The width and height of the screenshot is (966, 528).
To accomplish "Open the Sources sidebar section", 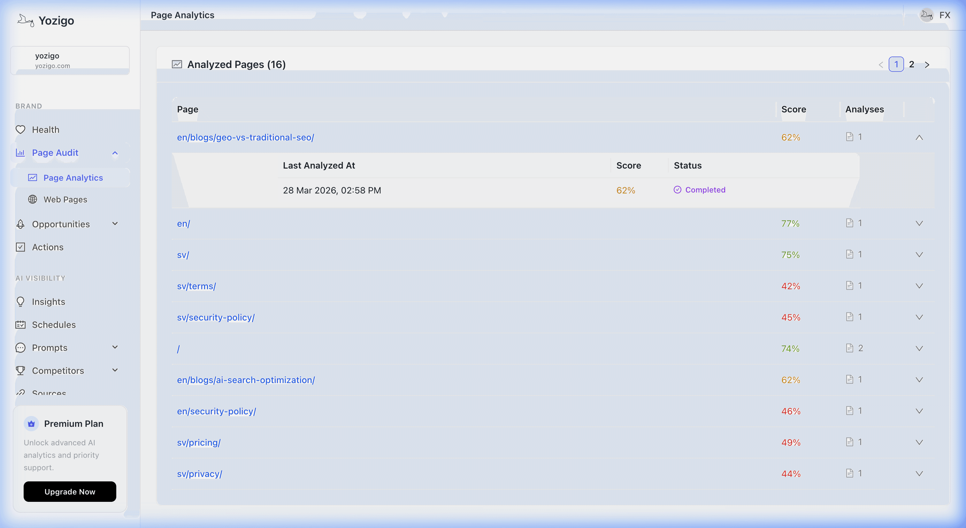I will click(x=49, y=392).
